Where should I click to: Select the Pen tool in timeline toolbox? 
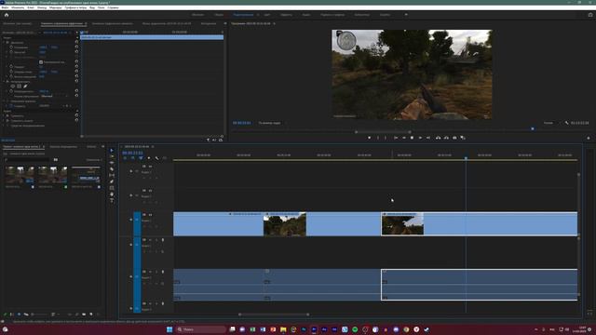click(112, 181)
